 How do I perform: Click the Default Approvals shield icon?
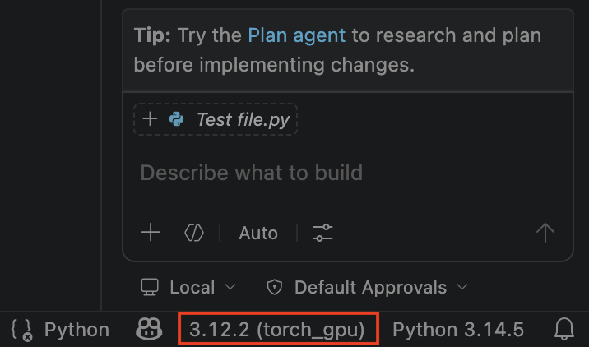[275, 287]
